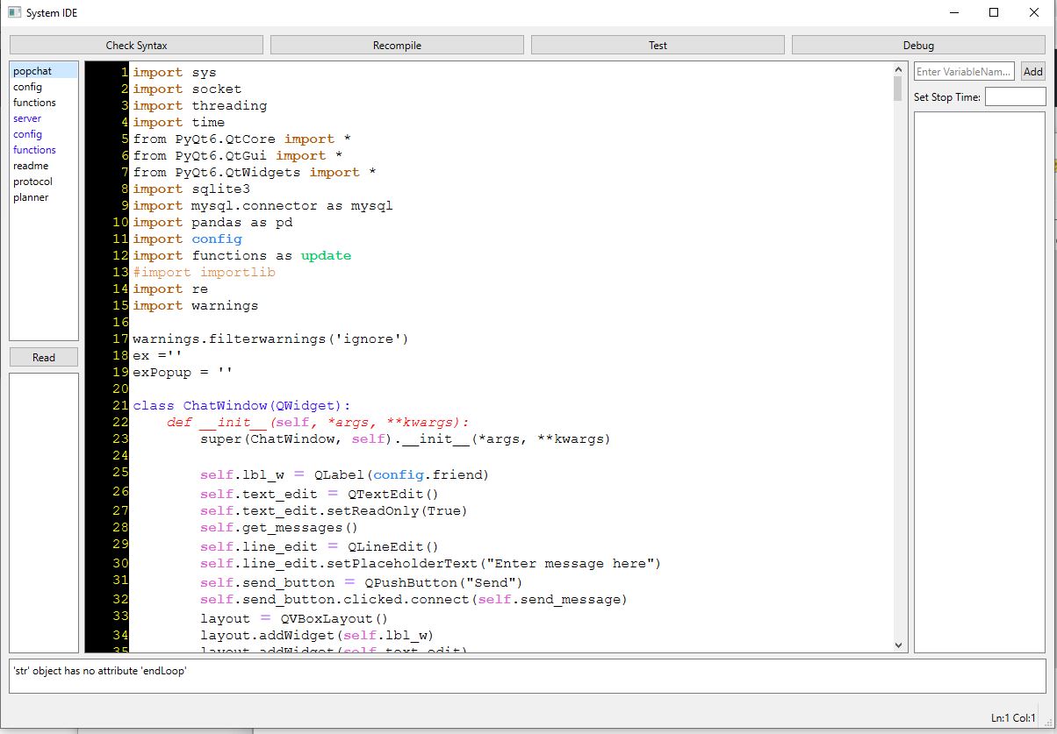Click the Add variable button
This screenshot has height=734, width=1057.
click(x=1033, y=72)
